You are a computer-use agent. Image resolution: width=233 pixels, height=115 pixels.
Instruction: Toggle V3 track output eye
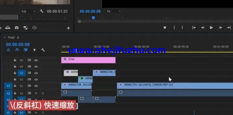tap(36, 73)
